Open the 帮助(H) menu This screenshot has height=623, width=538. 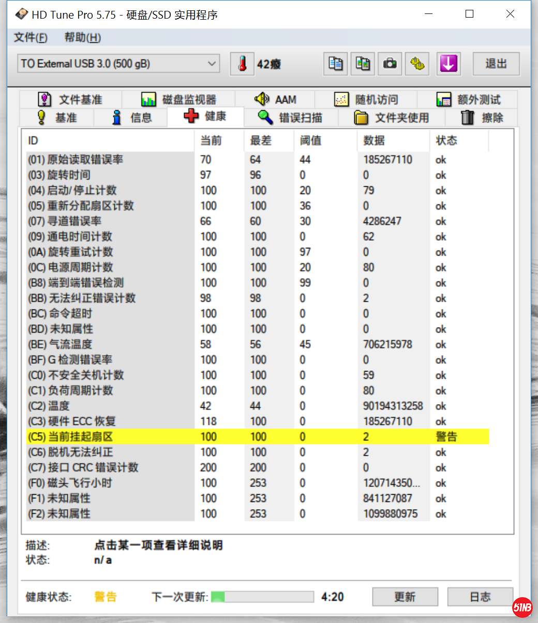tap(82, 38)
